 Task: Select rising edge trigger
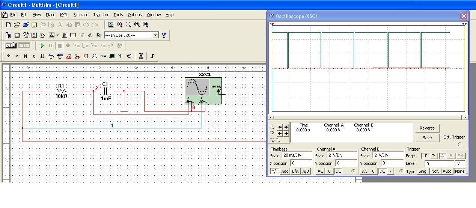[x=426, y=156]
